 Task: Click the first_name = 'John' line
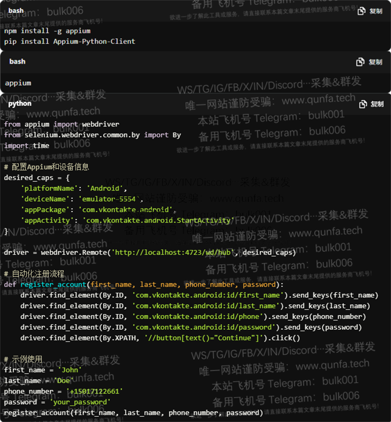click(x=43, y=370)
